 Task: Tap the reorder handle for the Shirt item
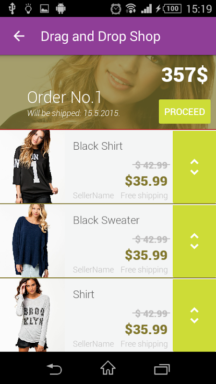coord(194,315)
